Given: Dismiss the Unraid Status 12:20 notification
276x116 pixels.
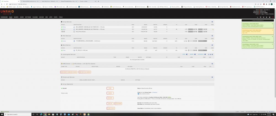Looking at the screenshot, I should 272,44.
